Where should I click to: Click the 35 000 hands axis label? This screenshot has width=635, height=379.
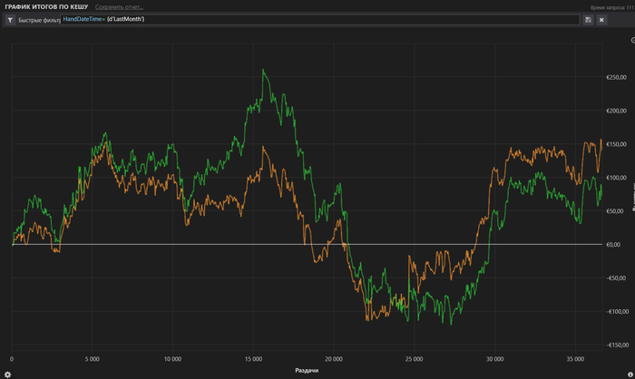[x=575, y=359]
